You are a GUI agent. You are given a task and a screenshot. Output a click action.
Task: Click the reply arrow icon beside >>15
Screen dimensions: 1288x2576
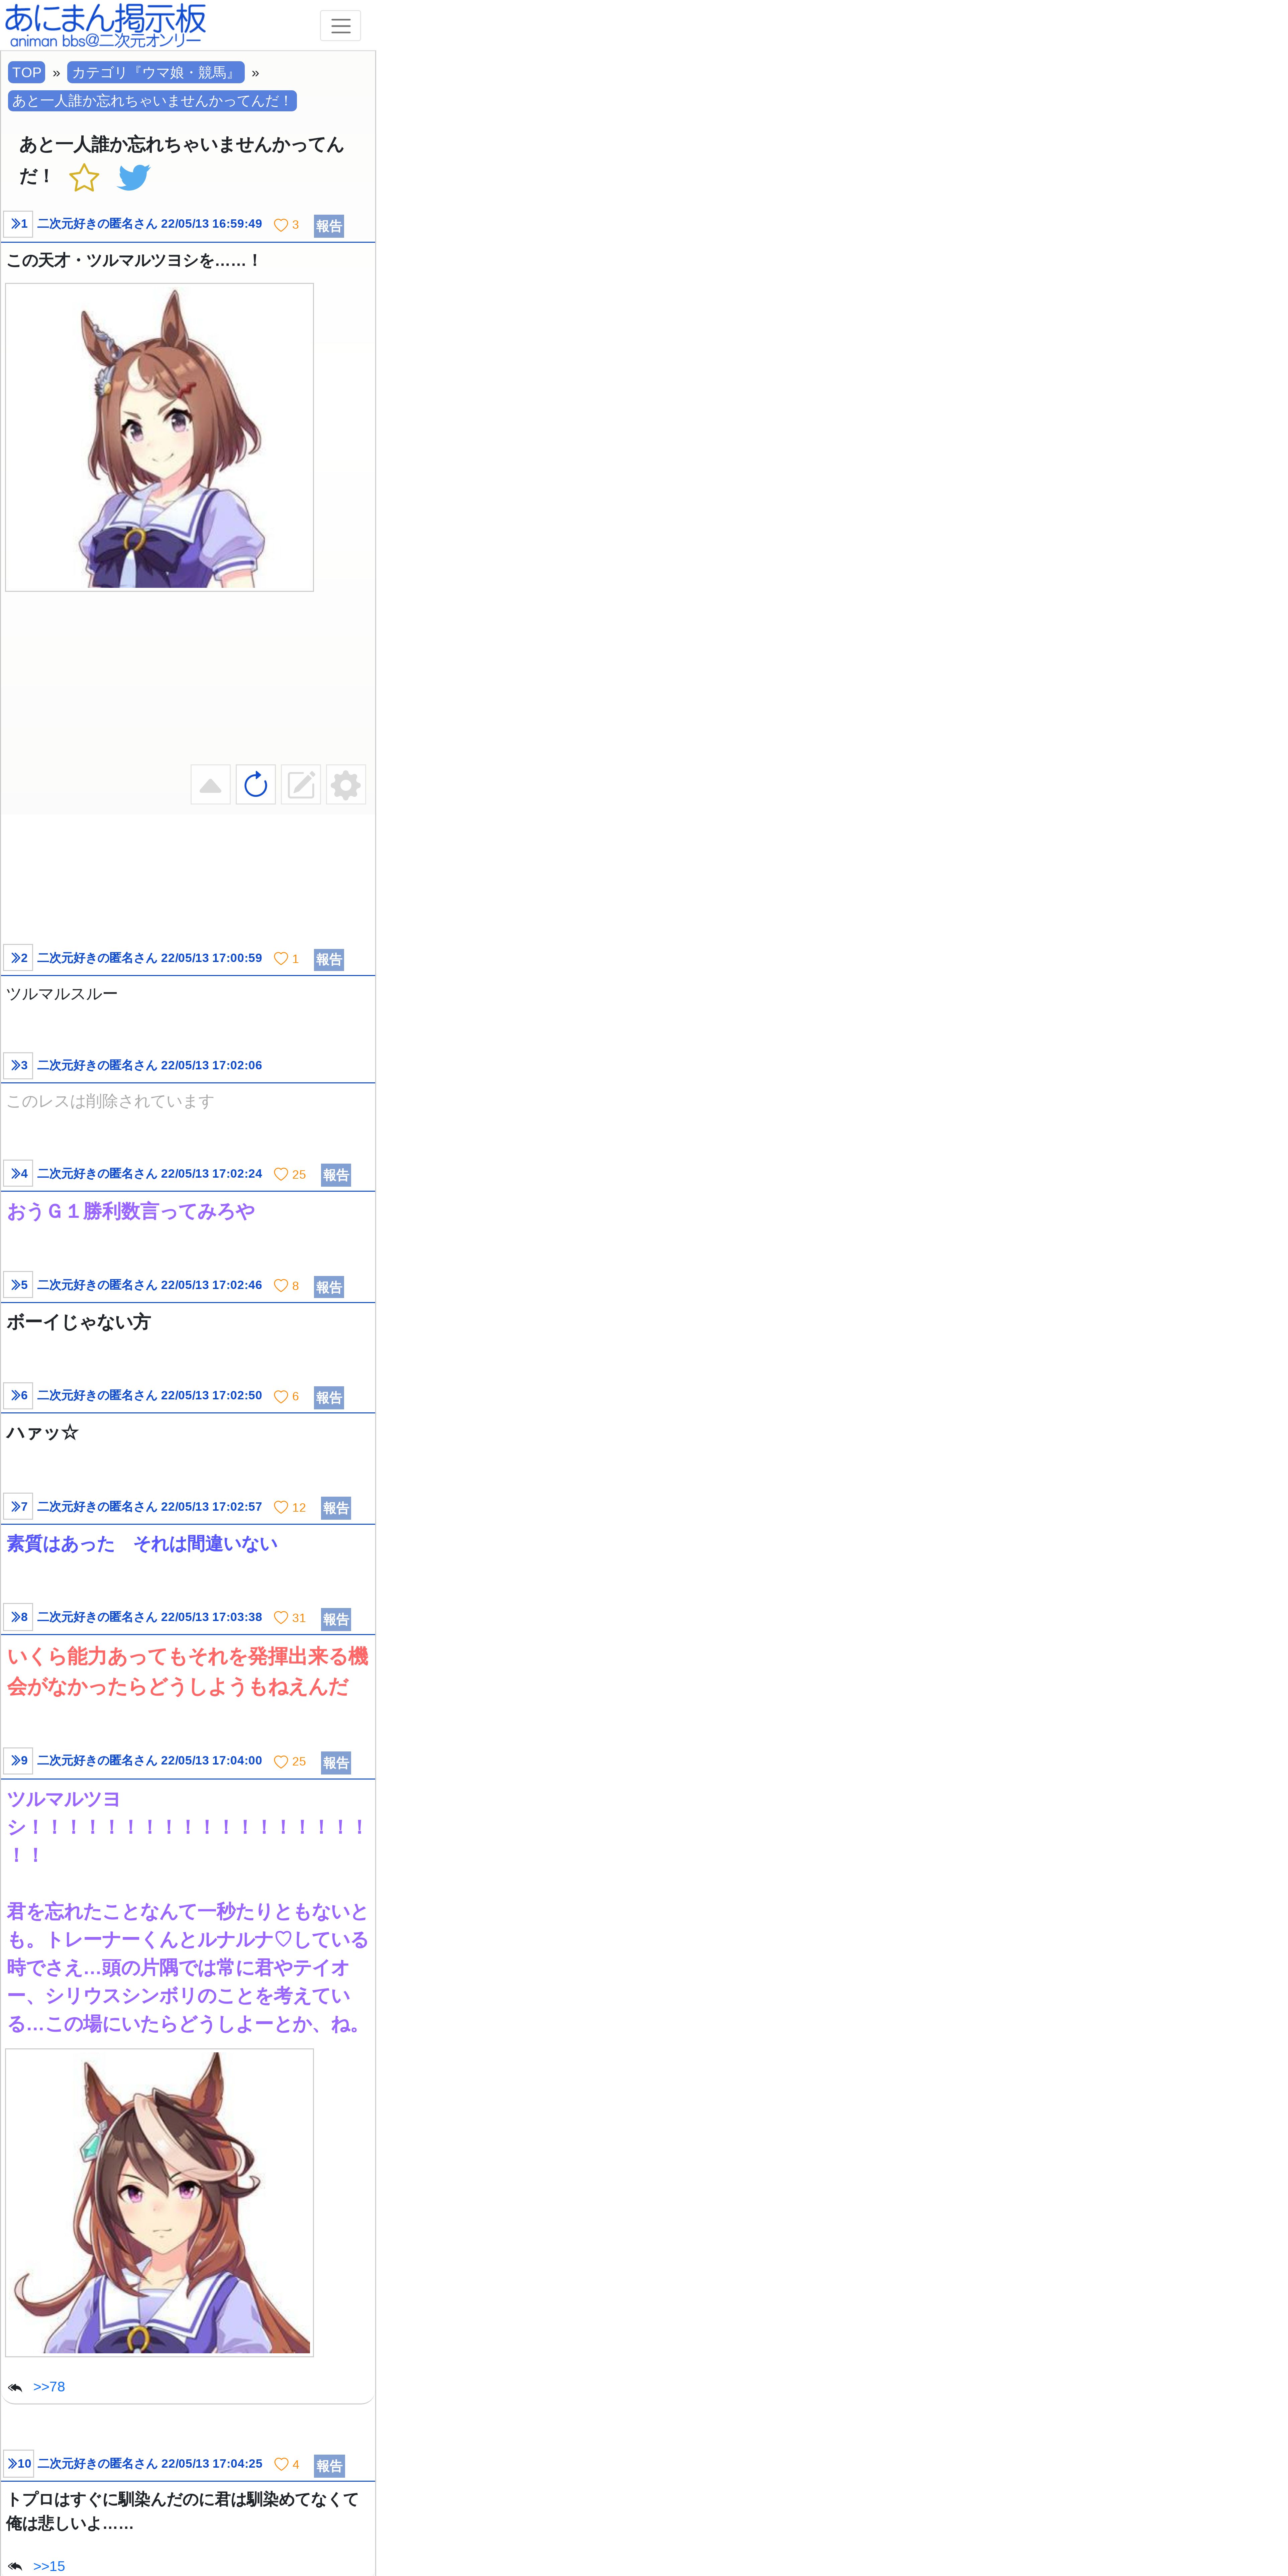[x=15, y=2566]
